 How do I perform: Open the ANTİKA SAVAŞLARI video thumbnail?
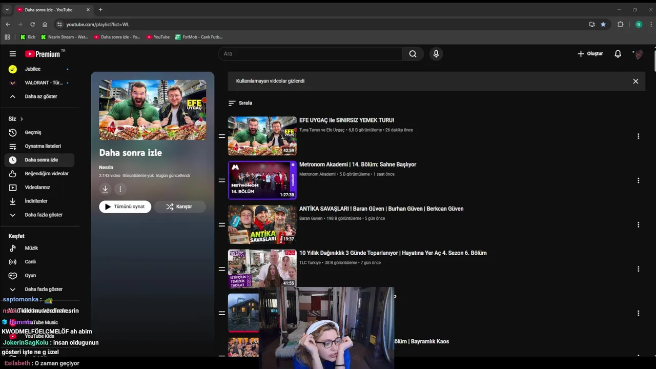(262, 224)
